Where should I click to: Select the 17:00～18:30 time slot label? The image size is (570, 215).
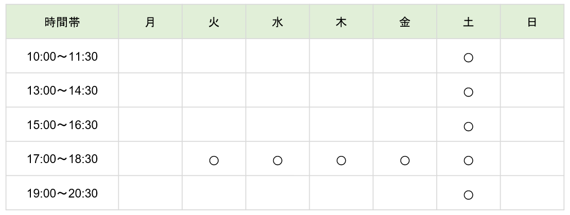pyautogui.click(x=62, y=159)
